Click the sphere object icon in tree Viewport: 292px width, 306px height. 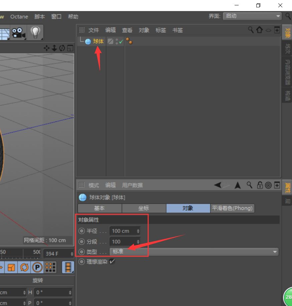(88, 42)
